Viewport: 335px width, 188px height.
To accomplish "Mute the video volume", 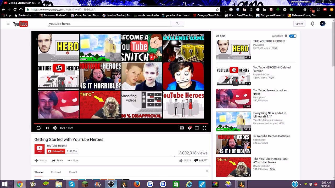I will pyautogui.click(x=54, y=128).
